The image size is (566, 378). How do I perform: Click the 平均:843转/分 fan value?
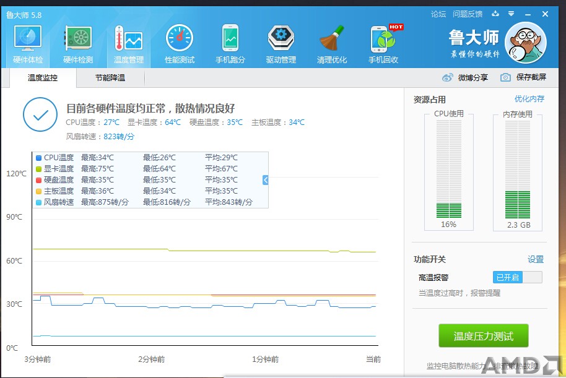229,202
